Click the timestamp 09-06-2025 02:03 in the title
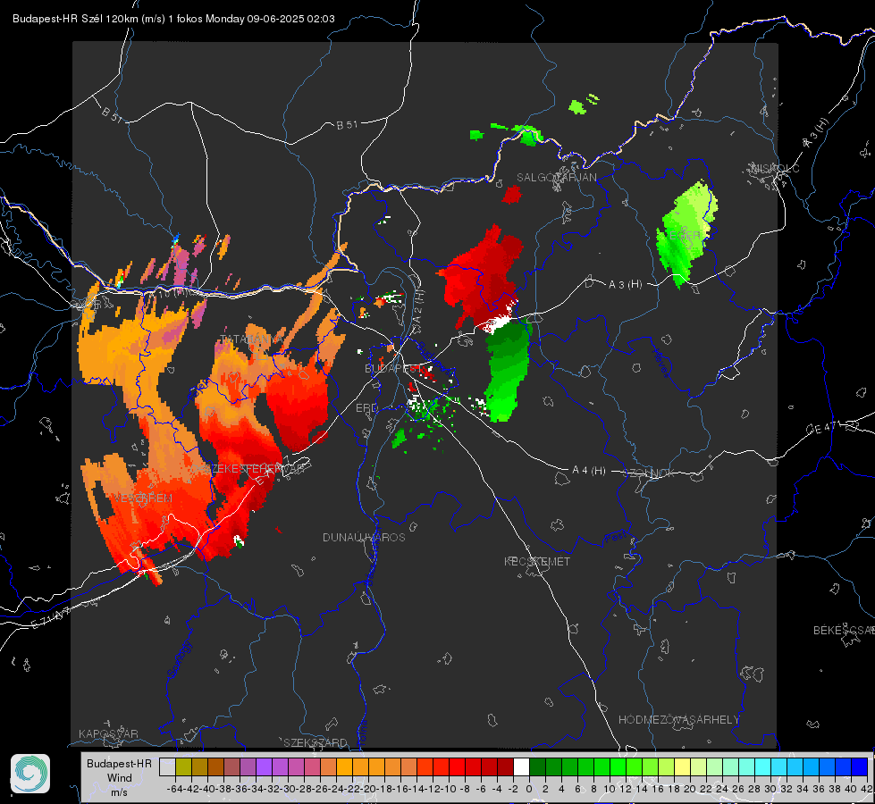This screenshot has height=804, width=875. (x=290, y=19)
